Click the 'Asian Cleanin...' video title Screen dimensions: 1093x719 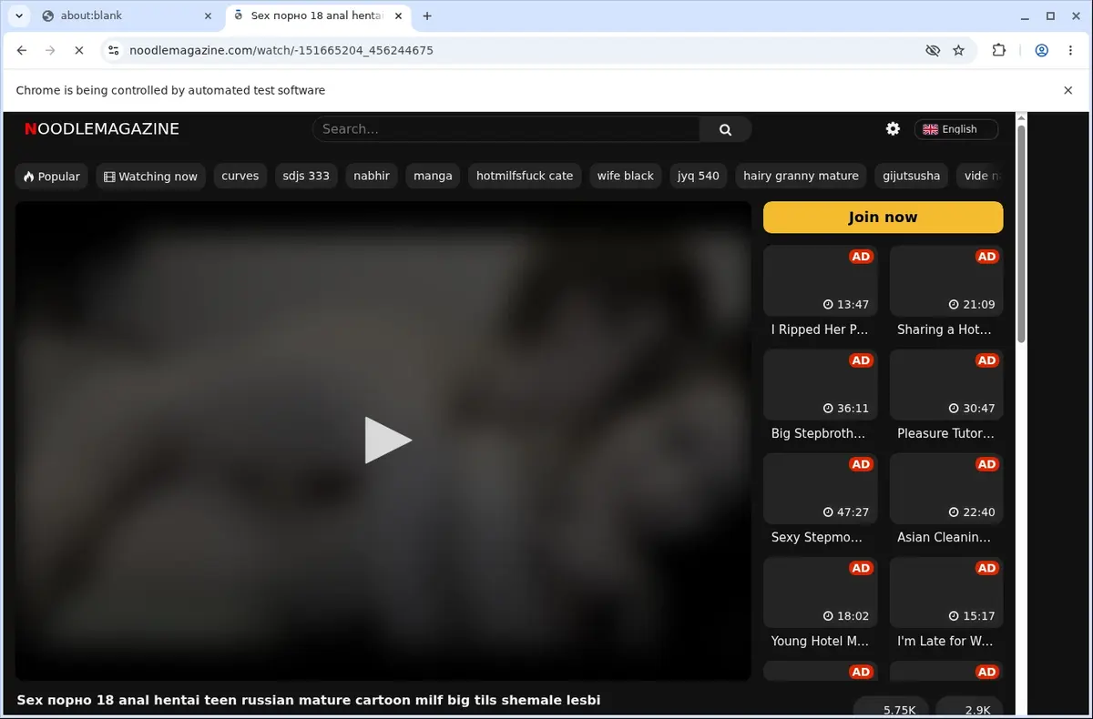[944, 537]
